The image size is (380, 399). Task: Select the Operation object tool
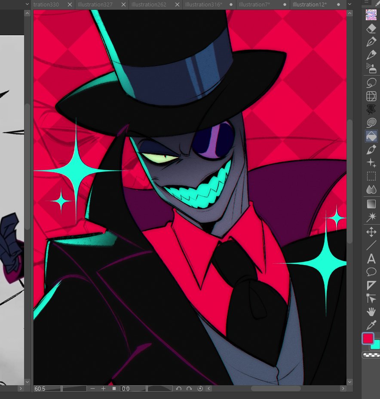371,298
